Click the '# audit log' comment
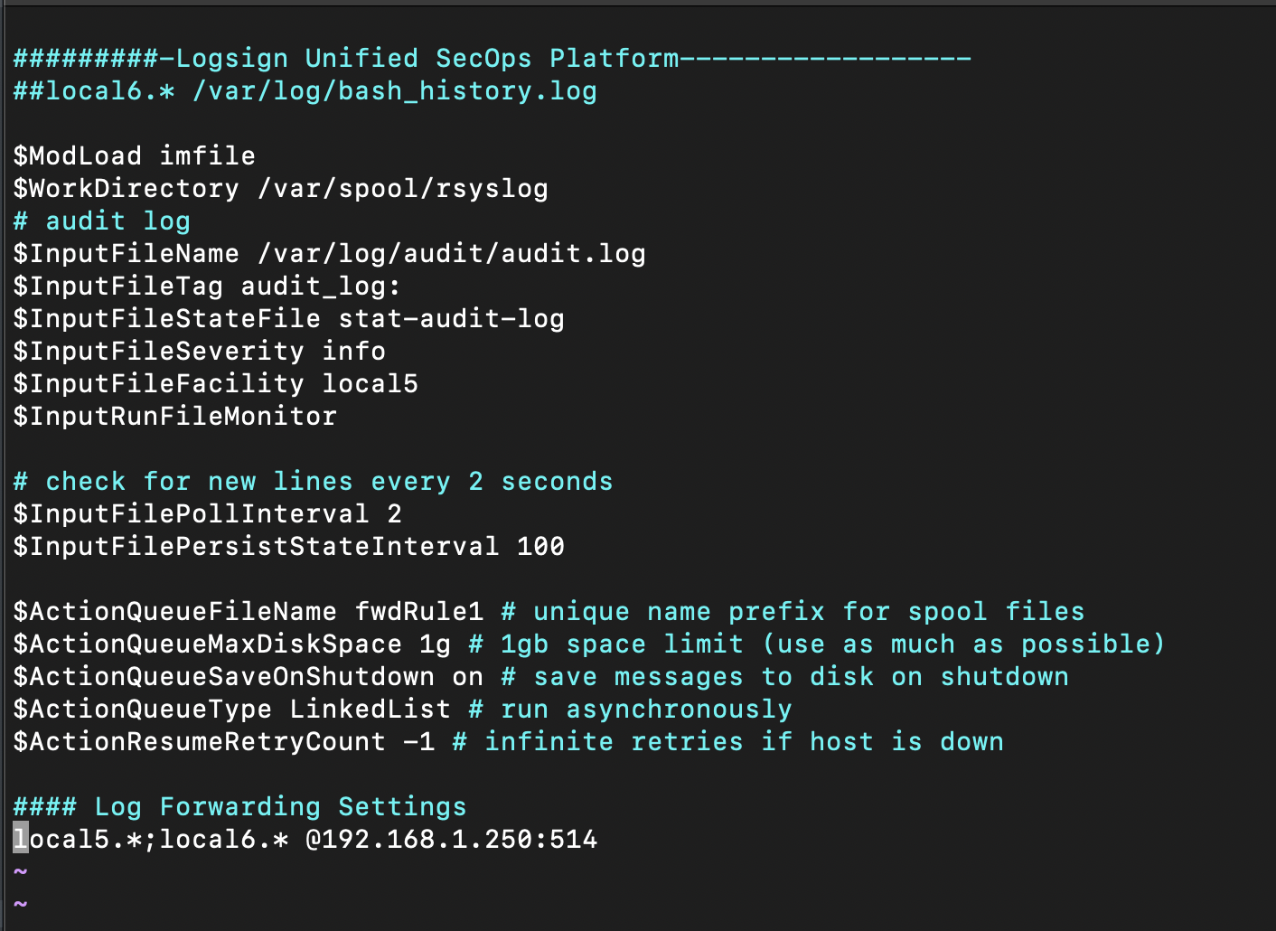The width and height of the screenshot is (1276, 931). pos(101,221)
